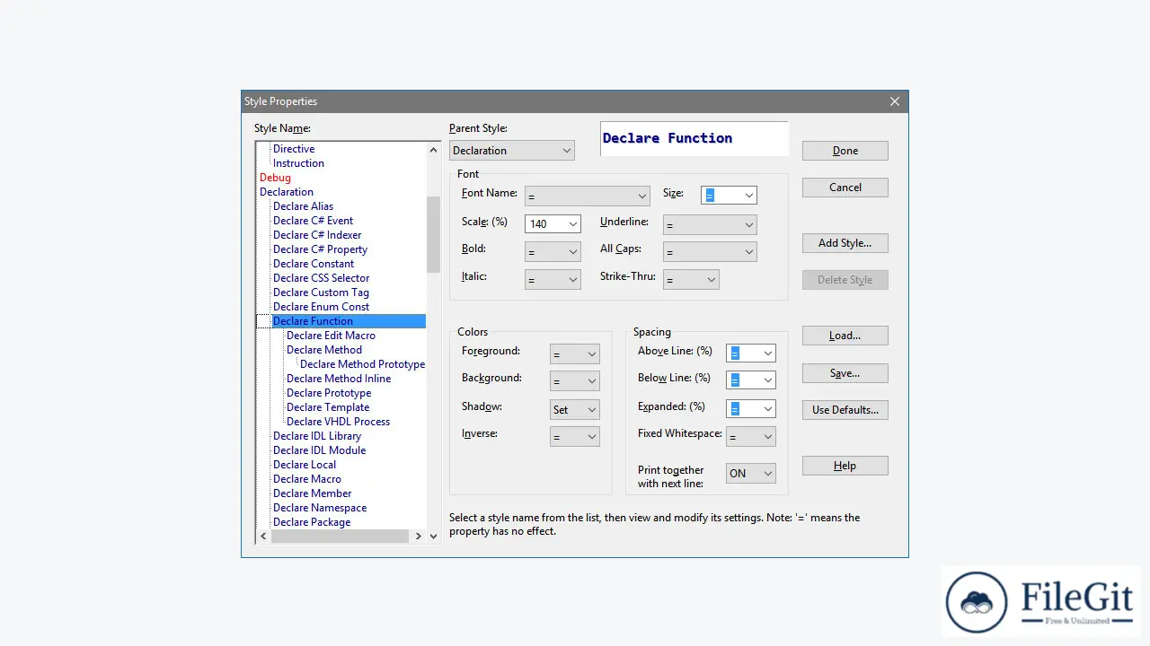Select the Declare Custom Tag style

coord(321,292)
